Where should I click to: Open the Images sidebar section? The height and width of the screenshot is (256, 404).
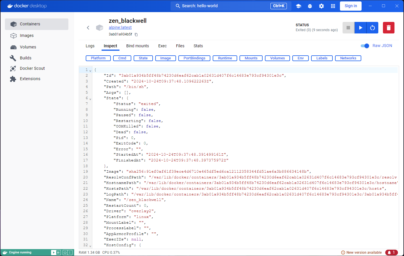point(37,35)
